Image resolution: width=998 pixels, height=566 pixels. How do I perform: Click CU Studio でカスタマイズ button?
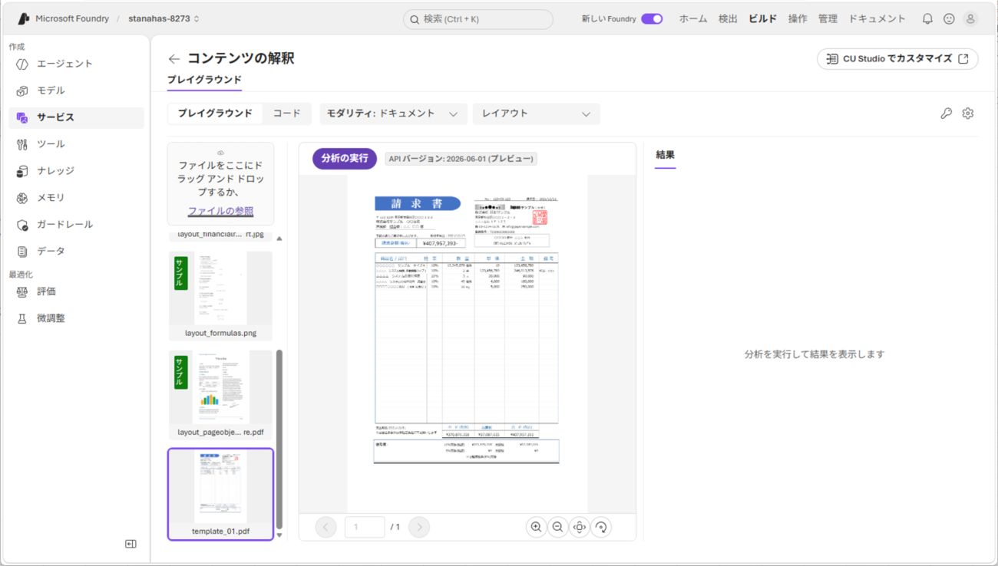(x=897, y=59)
